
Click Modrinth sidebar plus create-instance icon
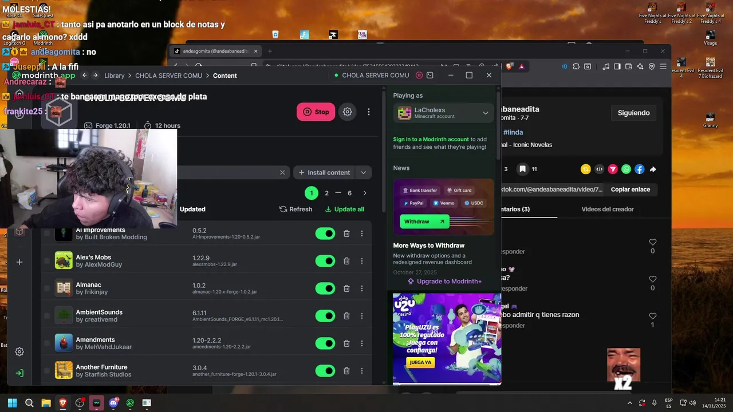pyautogui.click(x=19, y=262)
